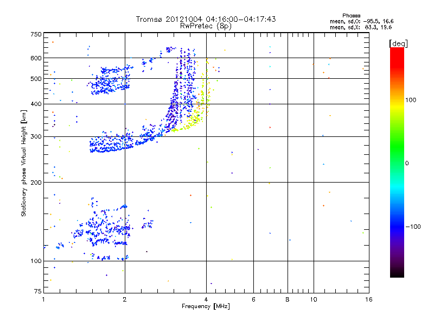
Task: Select the "mean, sd,X: 83.3, 19.6" line
Action: point(361,27)
